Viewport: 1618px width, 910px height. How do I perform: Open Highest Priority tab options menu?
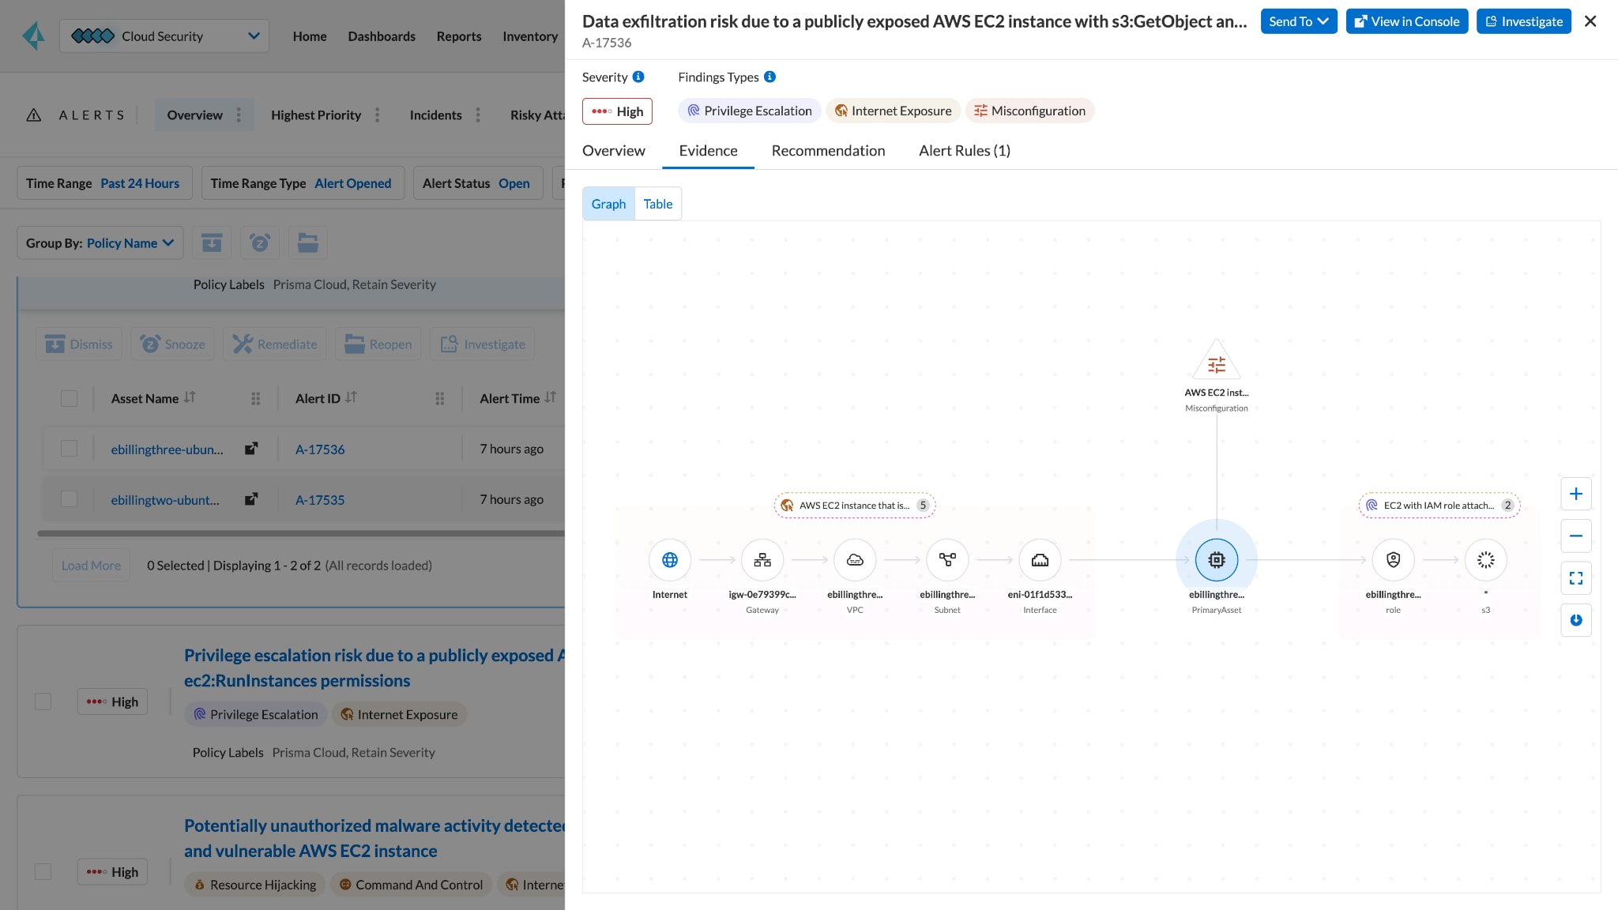(x=377, y=115)
